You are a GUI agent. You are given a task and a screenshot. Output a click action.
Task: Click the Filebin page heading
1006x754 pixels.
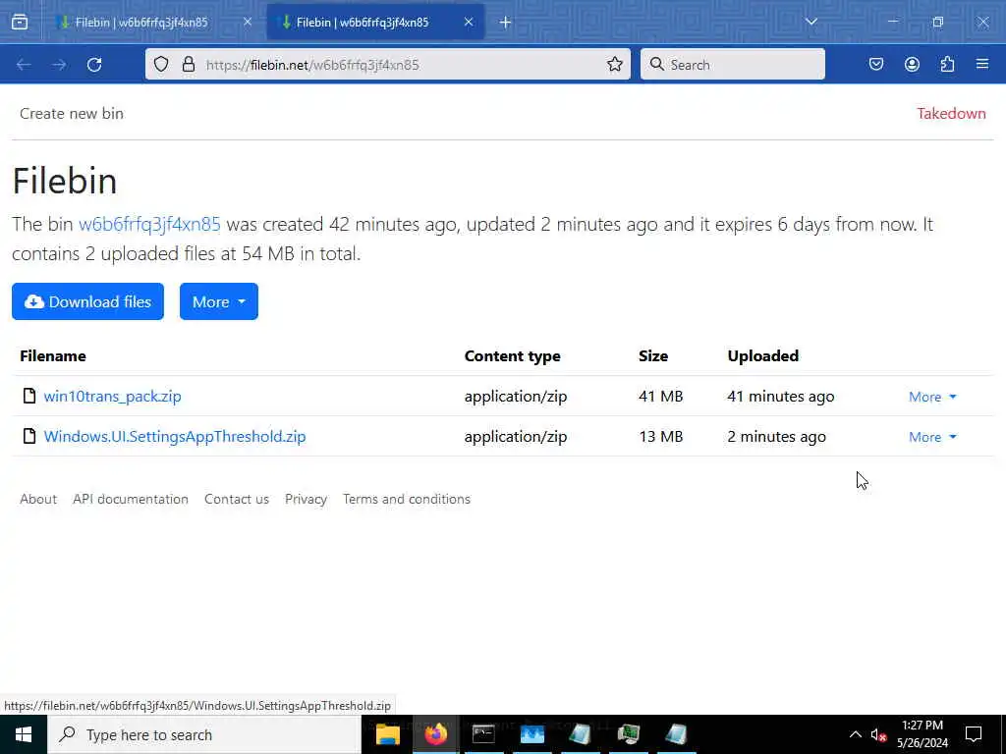click(65, 181)
